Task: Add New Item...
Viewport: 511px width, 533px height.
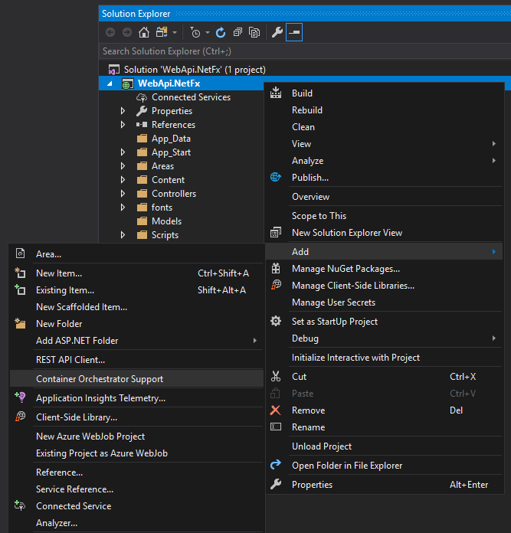Action: click(x=136, y=273)
